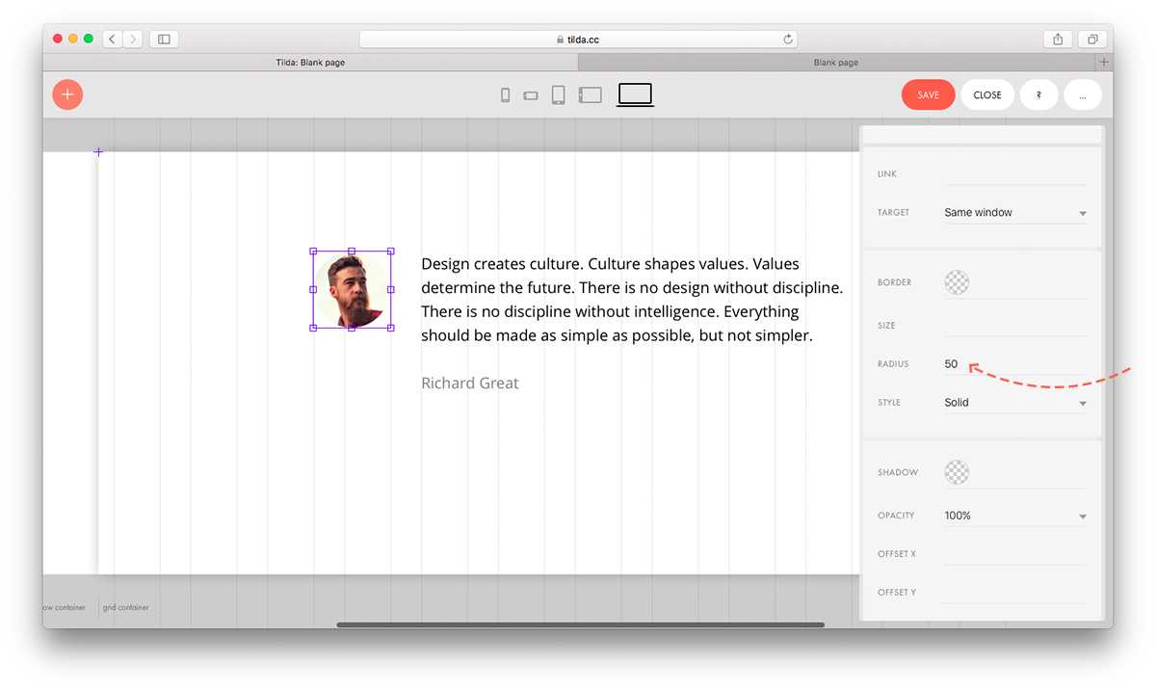Toggle the Safari sidebar icon
The width and height of the screenshot is (1156, 690).
(x=164, y=40)
